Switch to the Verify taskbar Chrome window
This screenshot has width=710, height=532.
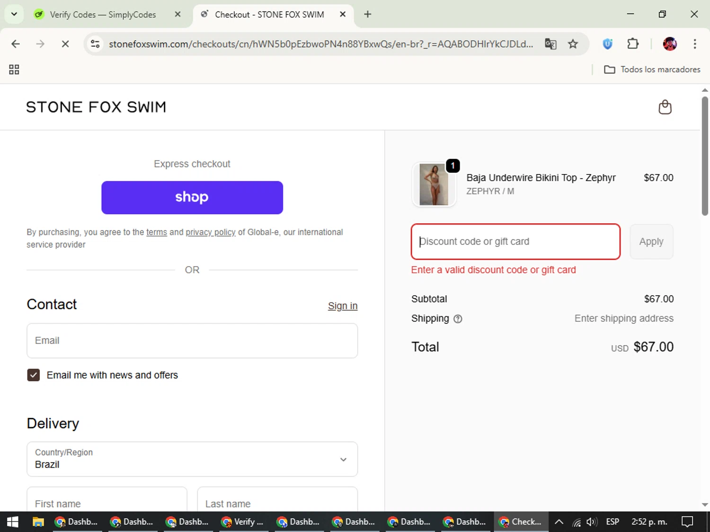(242, 522)
